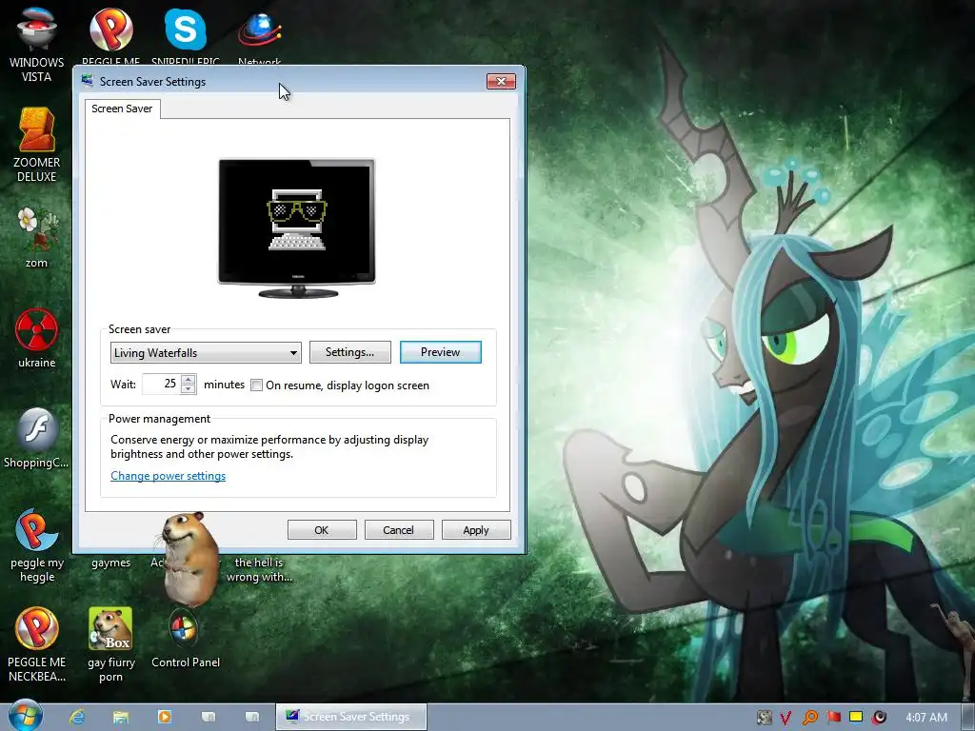Screen dimensions: 975x731
Task: Click the 'the hell is wrong with...' label
Action: pyautogui.click(x=259, y=569)
